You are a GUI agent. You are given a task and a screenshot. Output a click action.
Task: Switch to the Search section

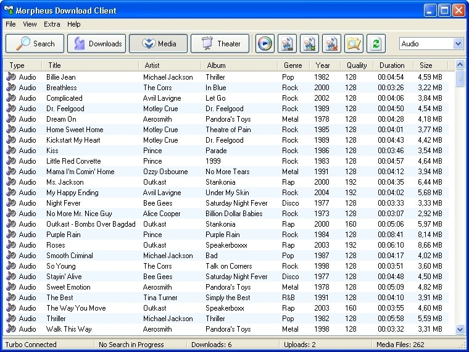tap(35, 44)
